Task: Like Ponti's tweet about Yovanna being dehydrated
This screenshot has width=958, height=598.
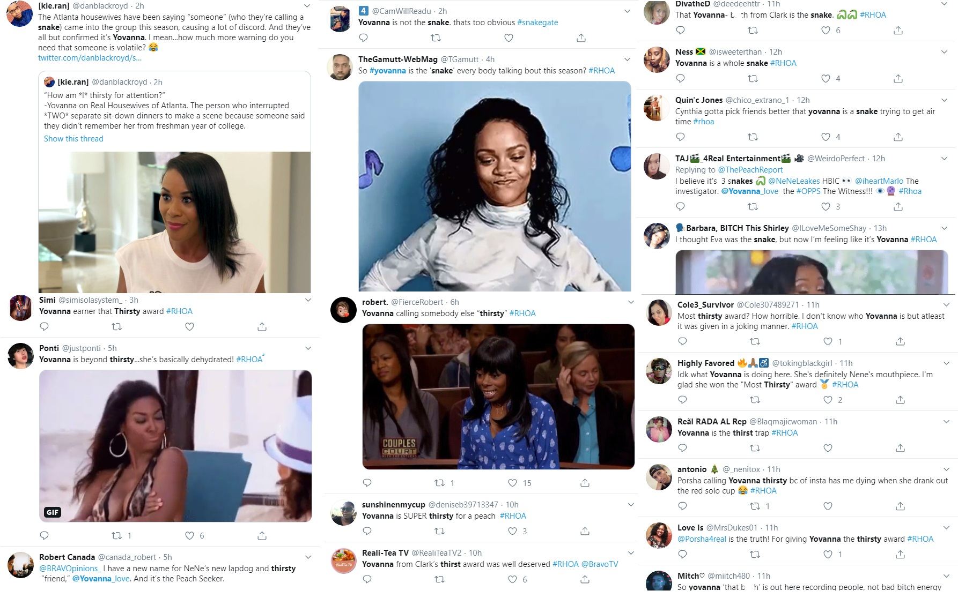Action: [x=189, y=536]
